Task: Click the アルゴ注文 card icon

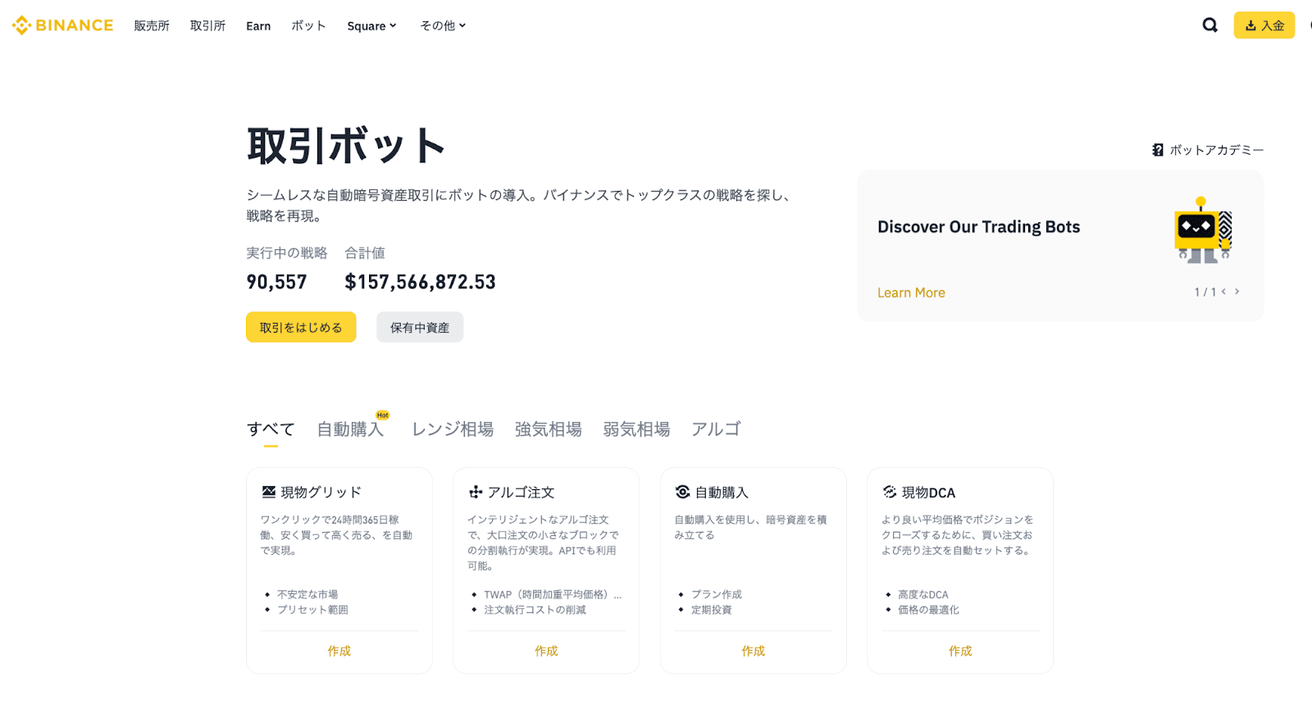Action: click(x=476, y=492)
